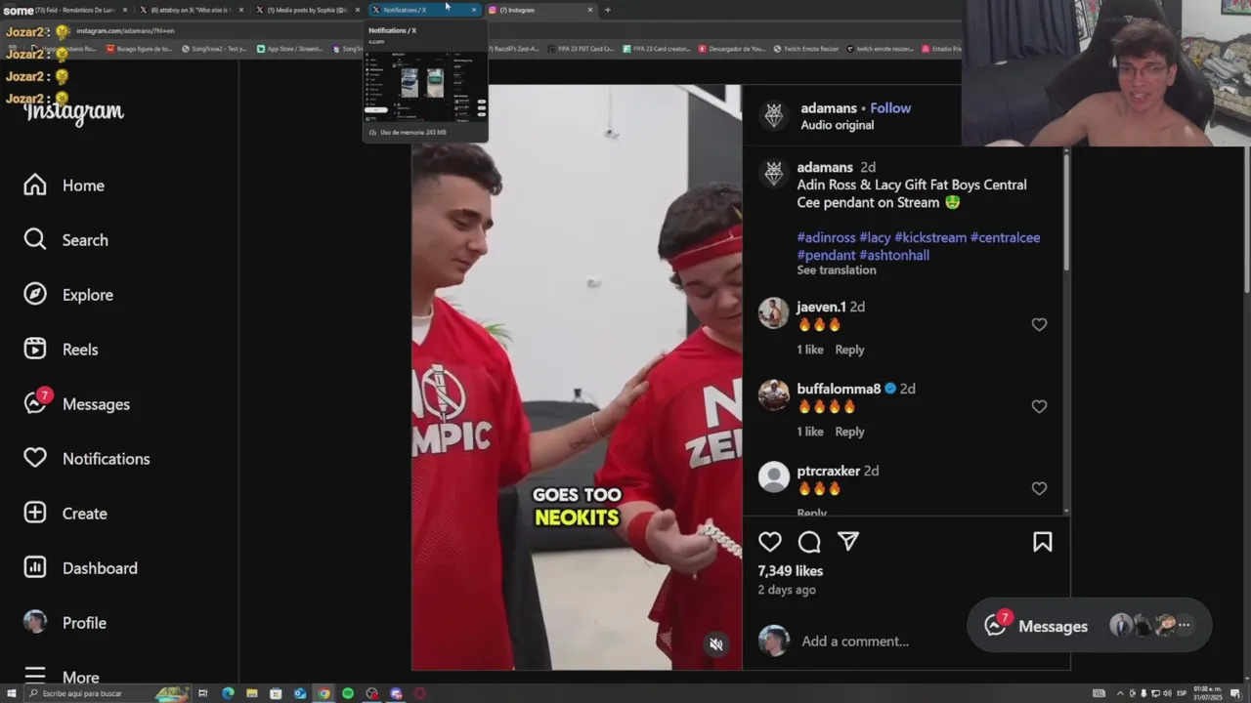
Task: Save the post with the bookmark icon
Action: pos(1043,542)
